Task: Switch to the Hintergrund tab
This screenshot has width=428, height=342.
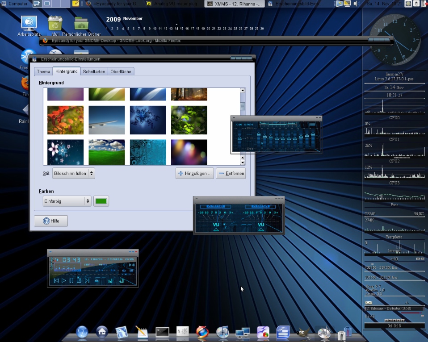Action: 66,71
